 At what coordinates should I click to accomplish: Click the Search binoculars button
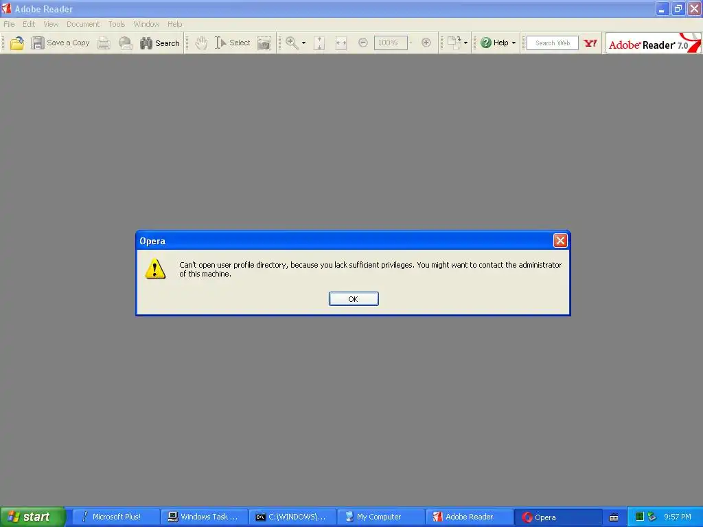(159, 43)
